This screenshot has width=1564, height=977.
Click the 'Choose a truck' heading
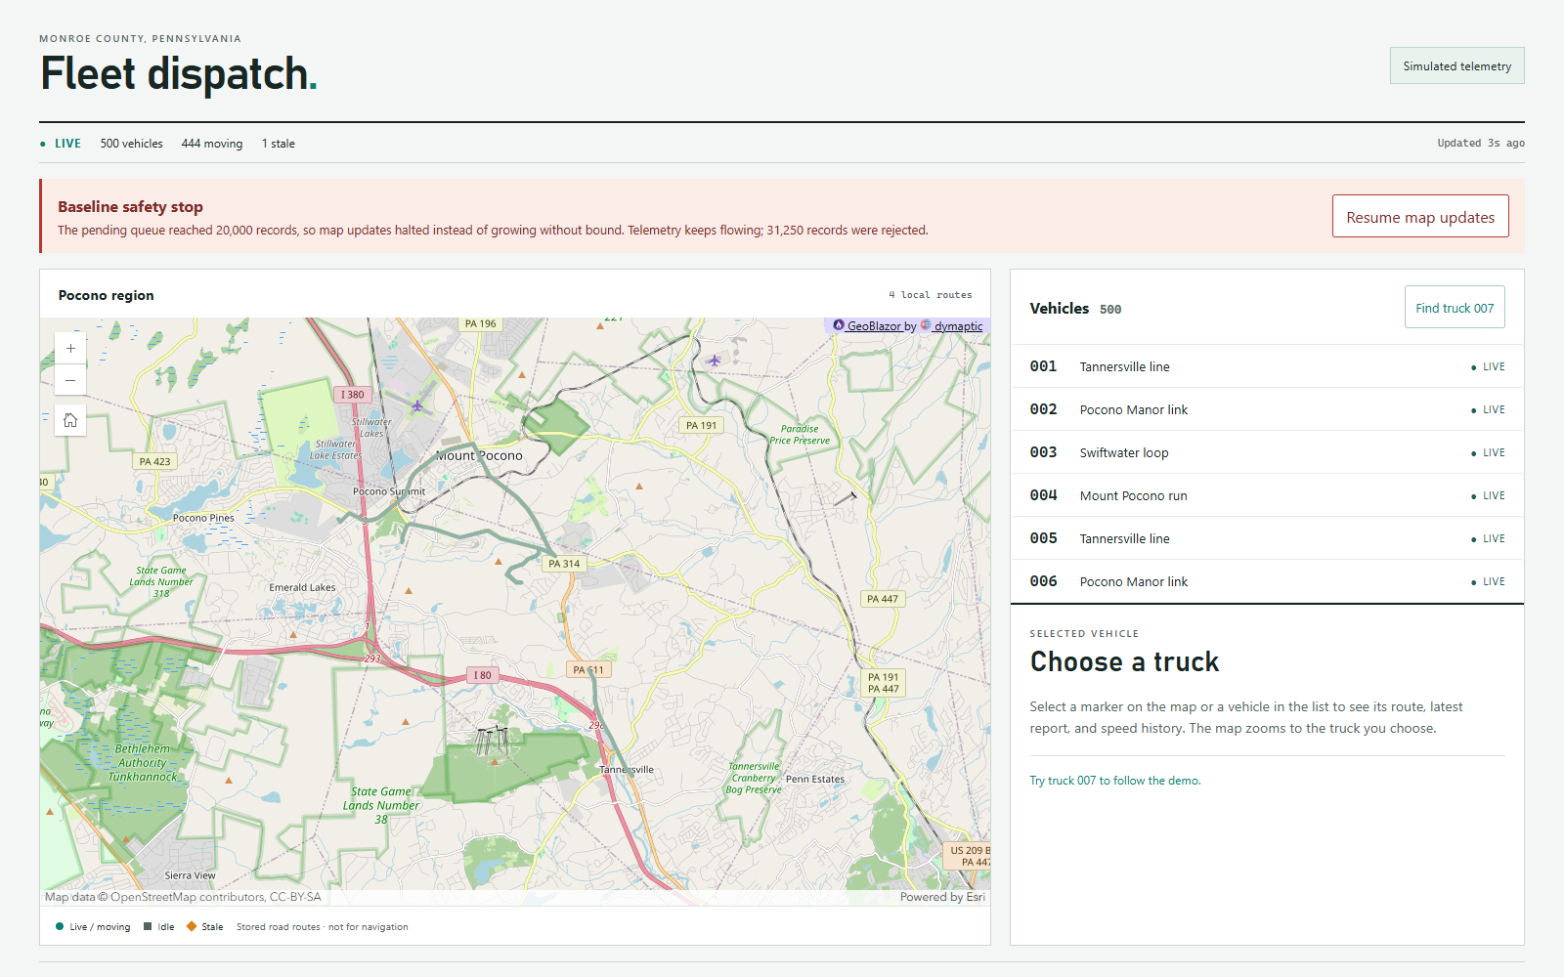pyautogui.click(x=1124, y=661)
